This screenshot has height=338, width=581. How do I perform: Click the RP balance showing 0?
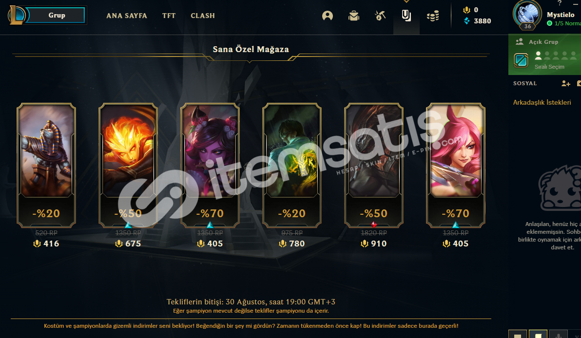[x=471, y=10]
